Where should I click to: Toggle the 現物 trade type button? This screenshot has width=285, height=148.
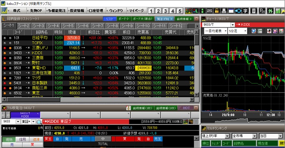pyautogui.click(x=9, y=140)
